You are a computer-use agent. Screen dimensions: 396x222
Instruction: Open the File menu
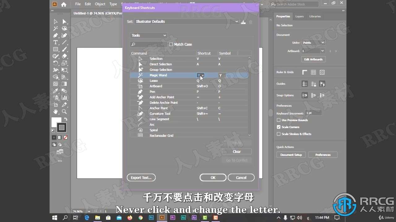coord(78,4)
